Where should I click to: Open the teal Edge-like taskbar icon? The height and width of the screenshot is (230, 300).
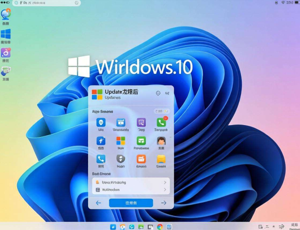click(x=132, y=227)
